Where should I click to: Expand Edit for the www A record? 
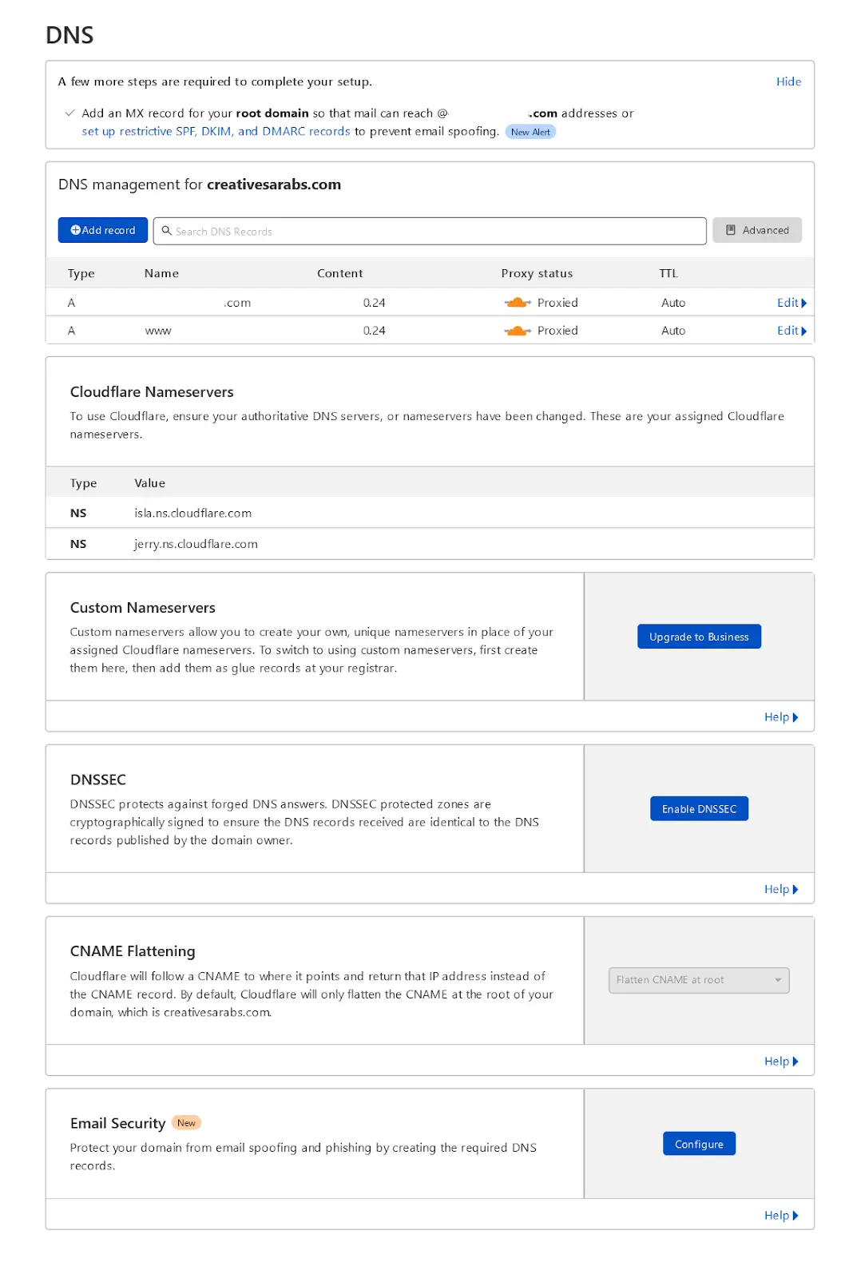coord(791,331)
